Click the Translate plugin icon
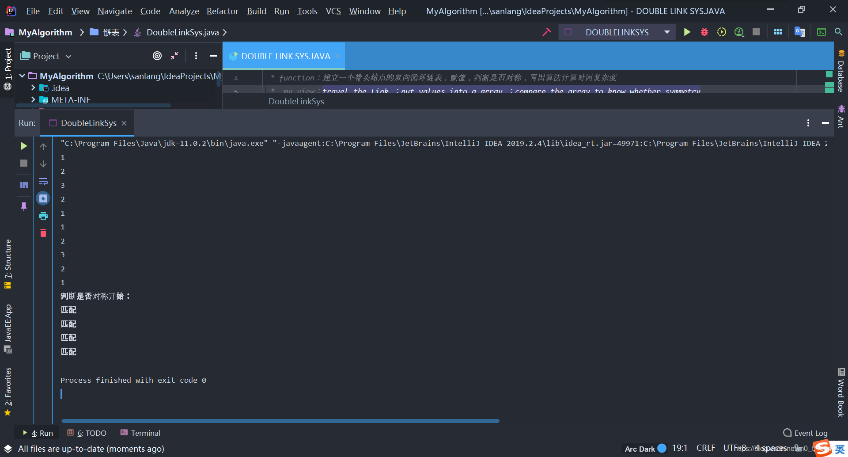The height and width of the screenshot is (457, 848). tap(800, 32)
